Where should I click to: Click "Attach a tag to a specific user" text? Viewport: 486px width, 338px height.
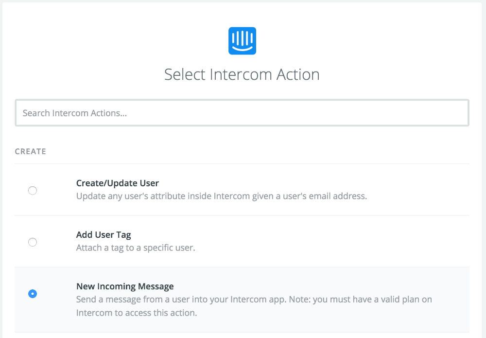pyautogui.click(x=136, y=248)
